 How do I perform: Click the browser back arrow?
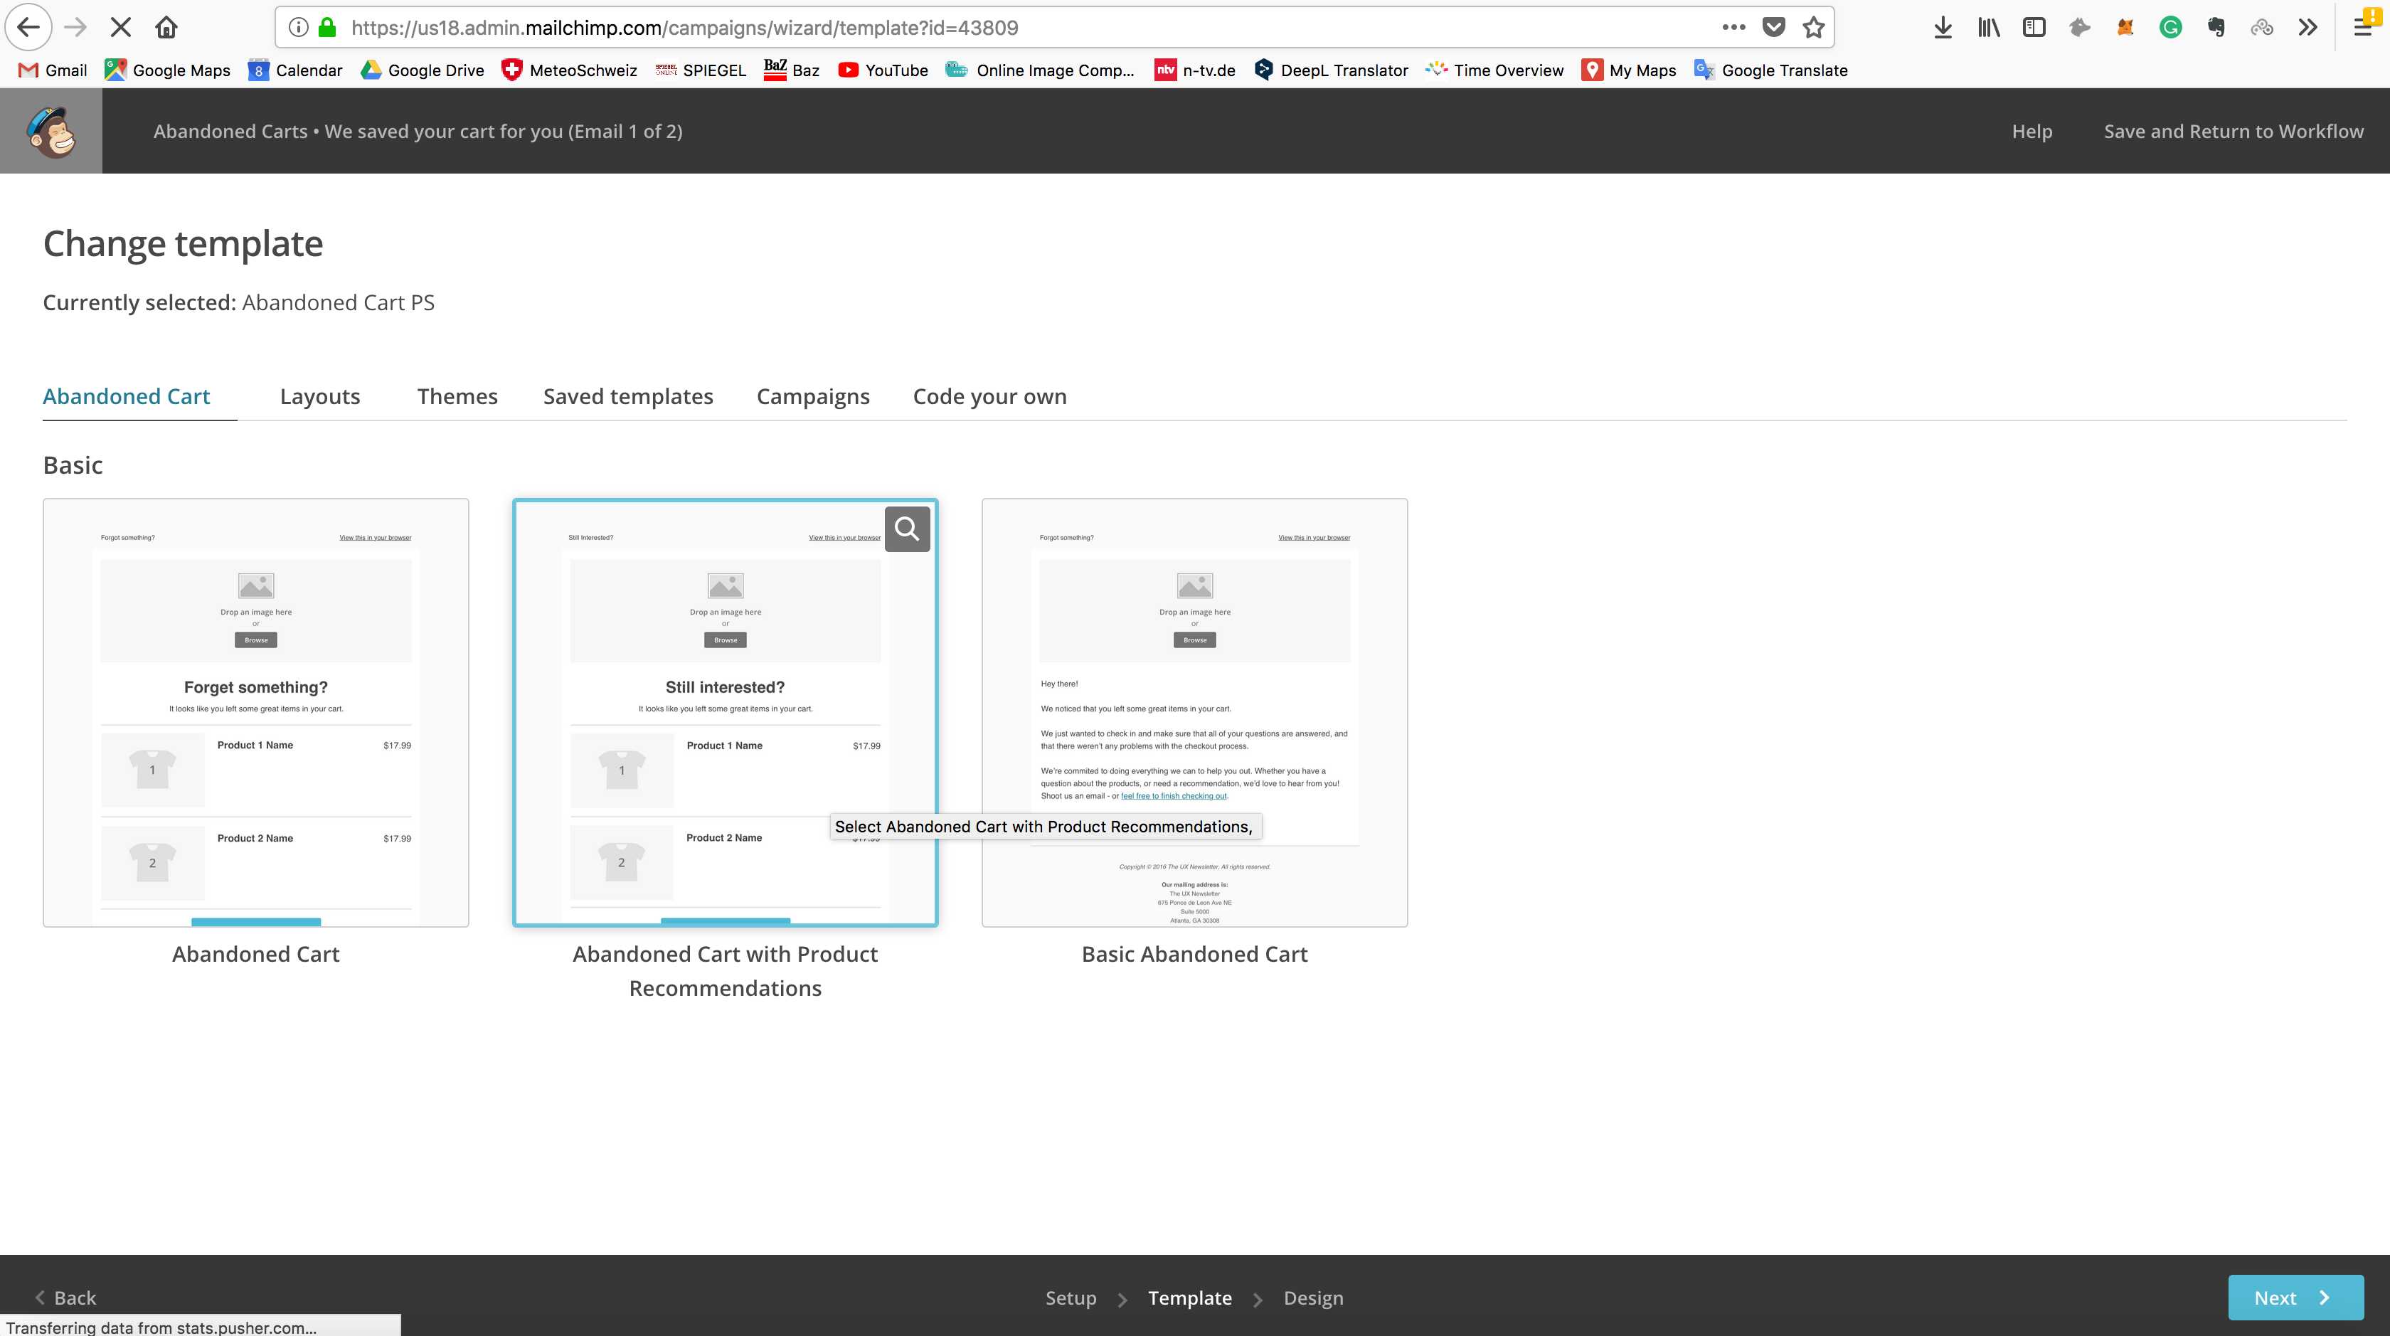28,27
